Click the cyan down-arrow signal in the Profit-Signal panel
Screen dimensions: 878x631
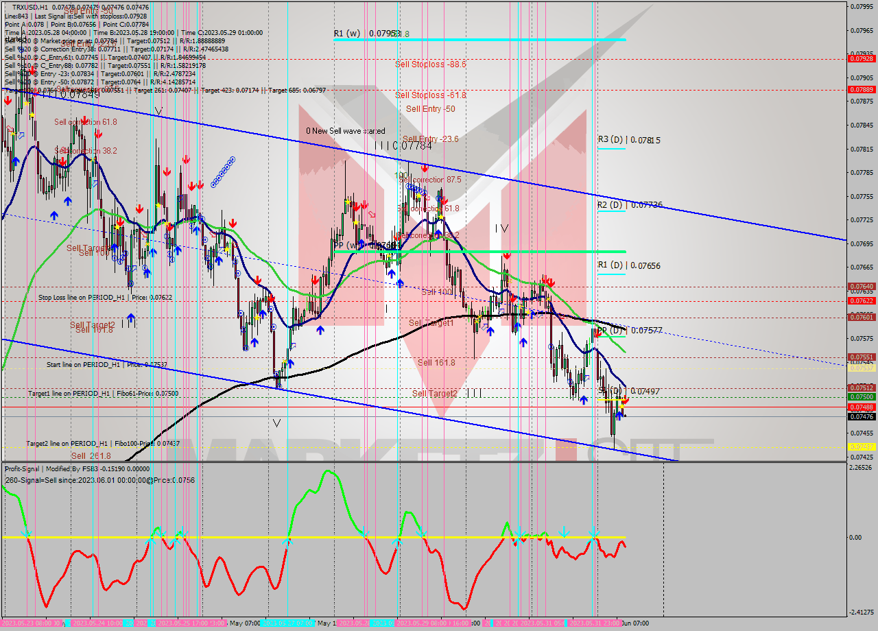(x=564, y=530)
